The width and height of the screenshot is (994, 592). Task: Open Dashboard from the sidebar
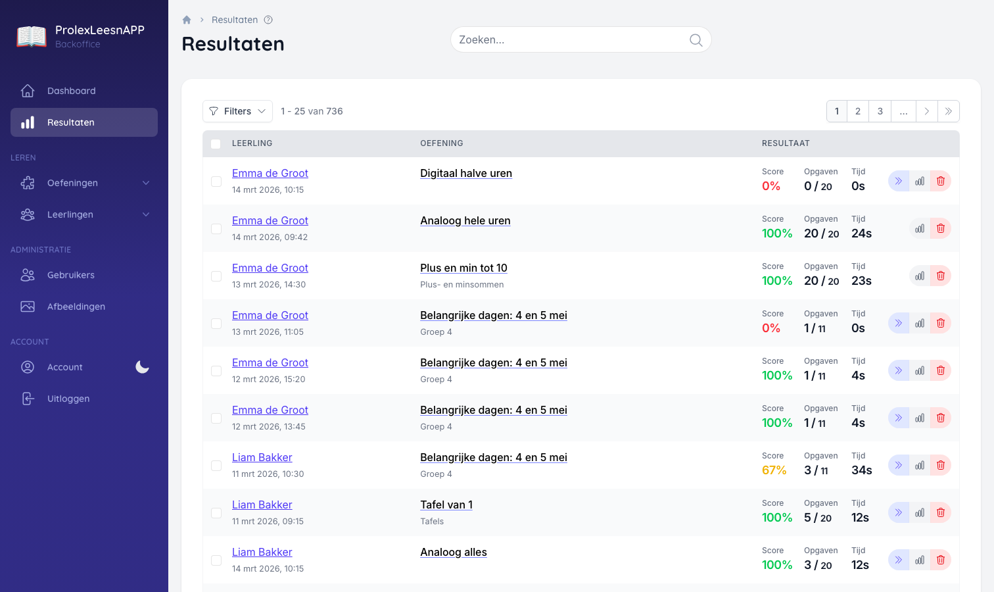(x=71, y=91)
